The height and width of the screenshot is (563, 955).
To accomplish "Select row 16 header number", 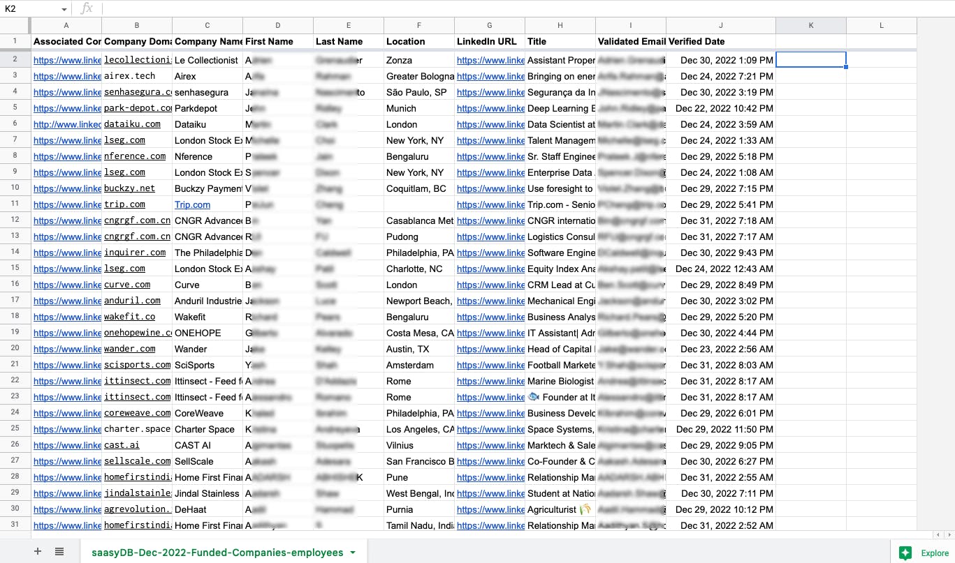I will 15,285.
